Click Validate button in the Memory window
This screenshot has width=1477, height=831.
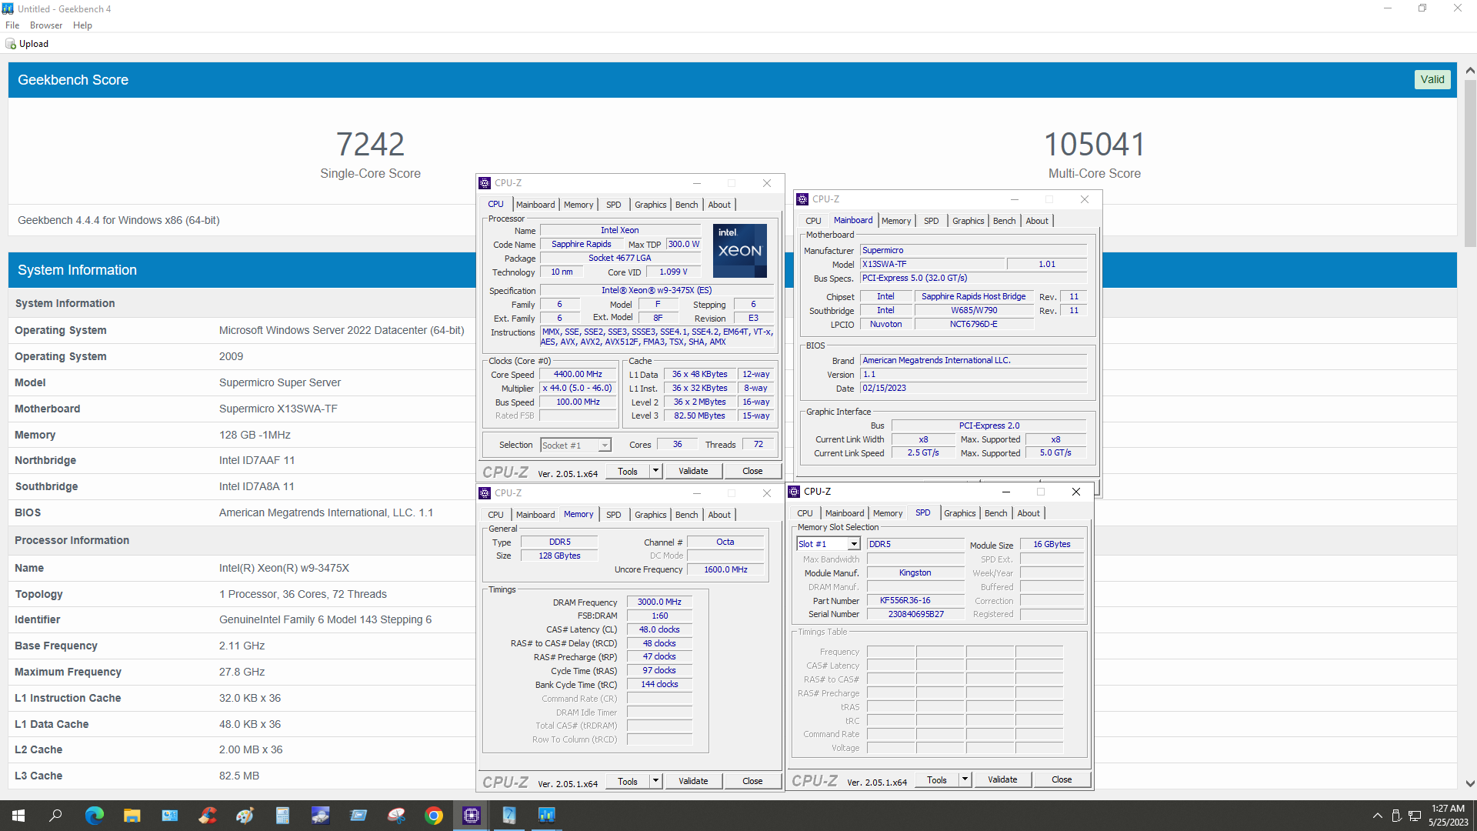(693, 781)
